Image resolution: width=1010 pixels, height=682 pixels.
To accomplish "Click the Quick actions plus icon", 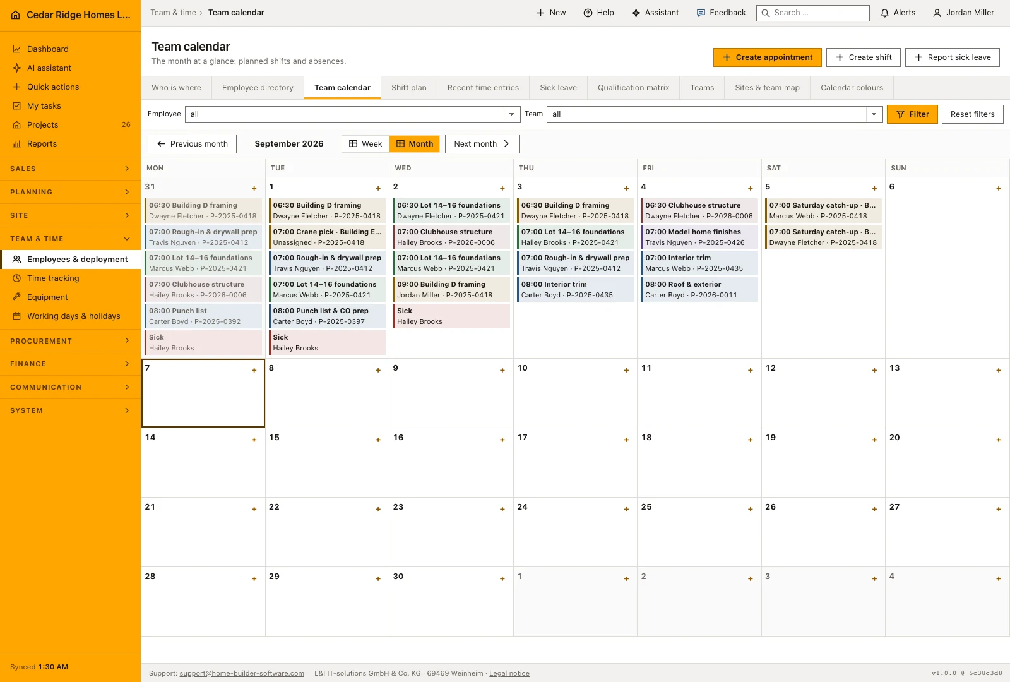I will [17, 87].
